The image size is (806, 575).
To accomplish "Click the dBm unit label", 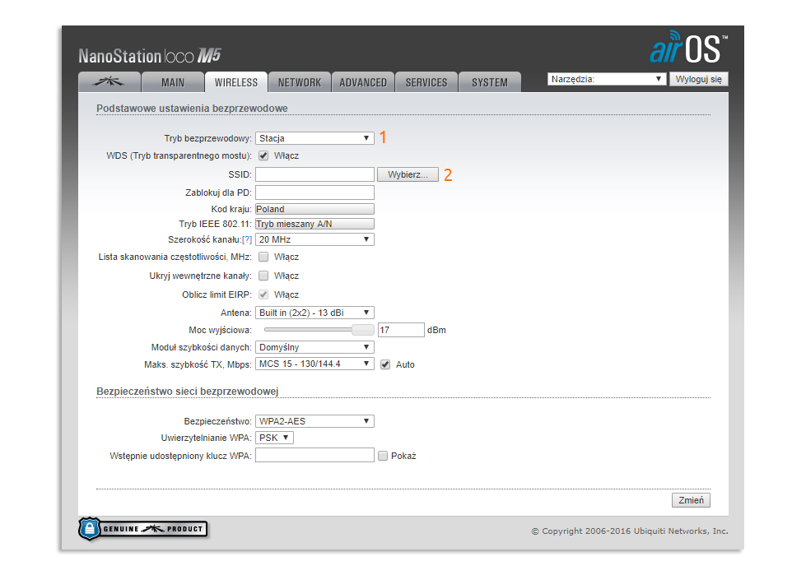I will click(x=436, y=330).
